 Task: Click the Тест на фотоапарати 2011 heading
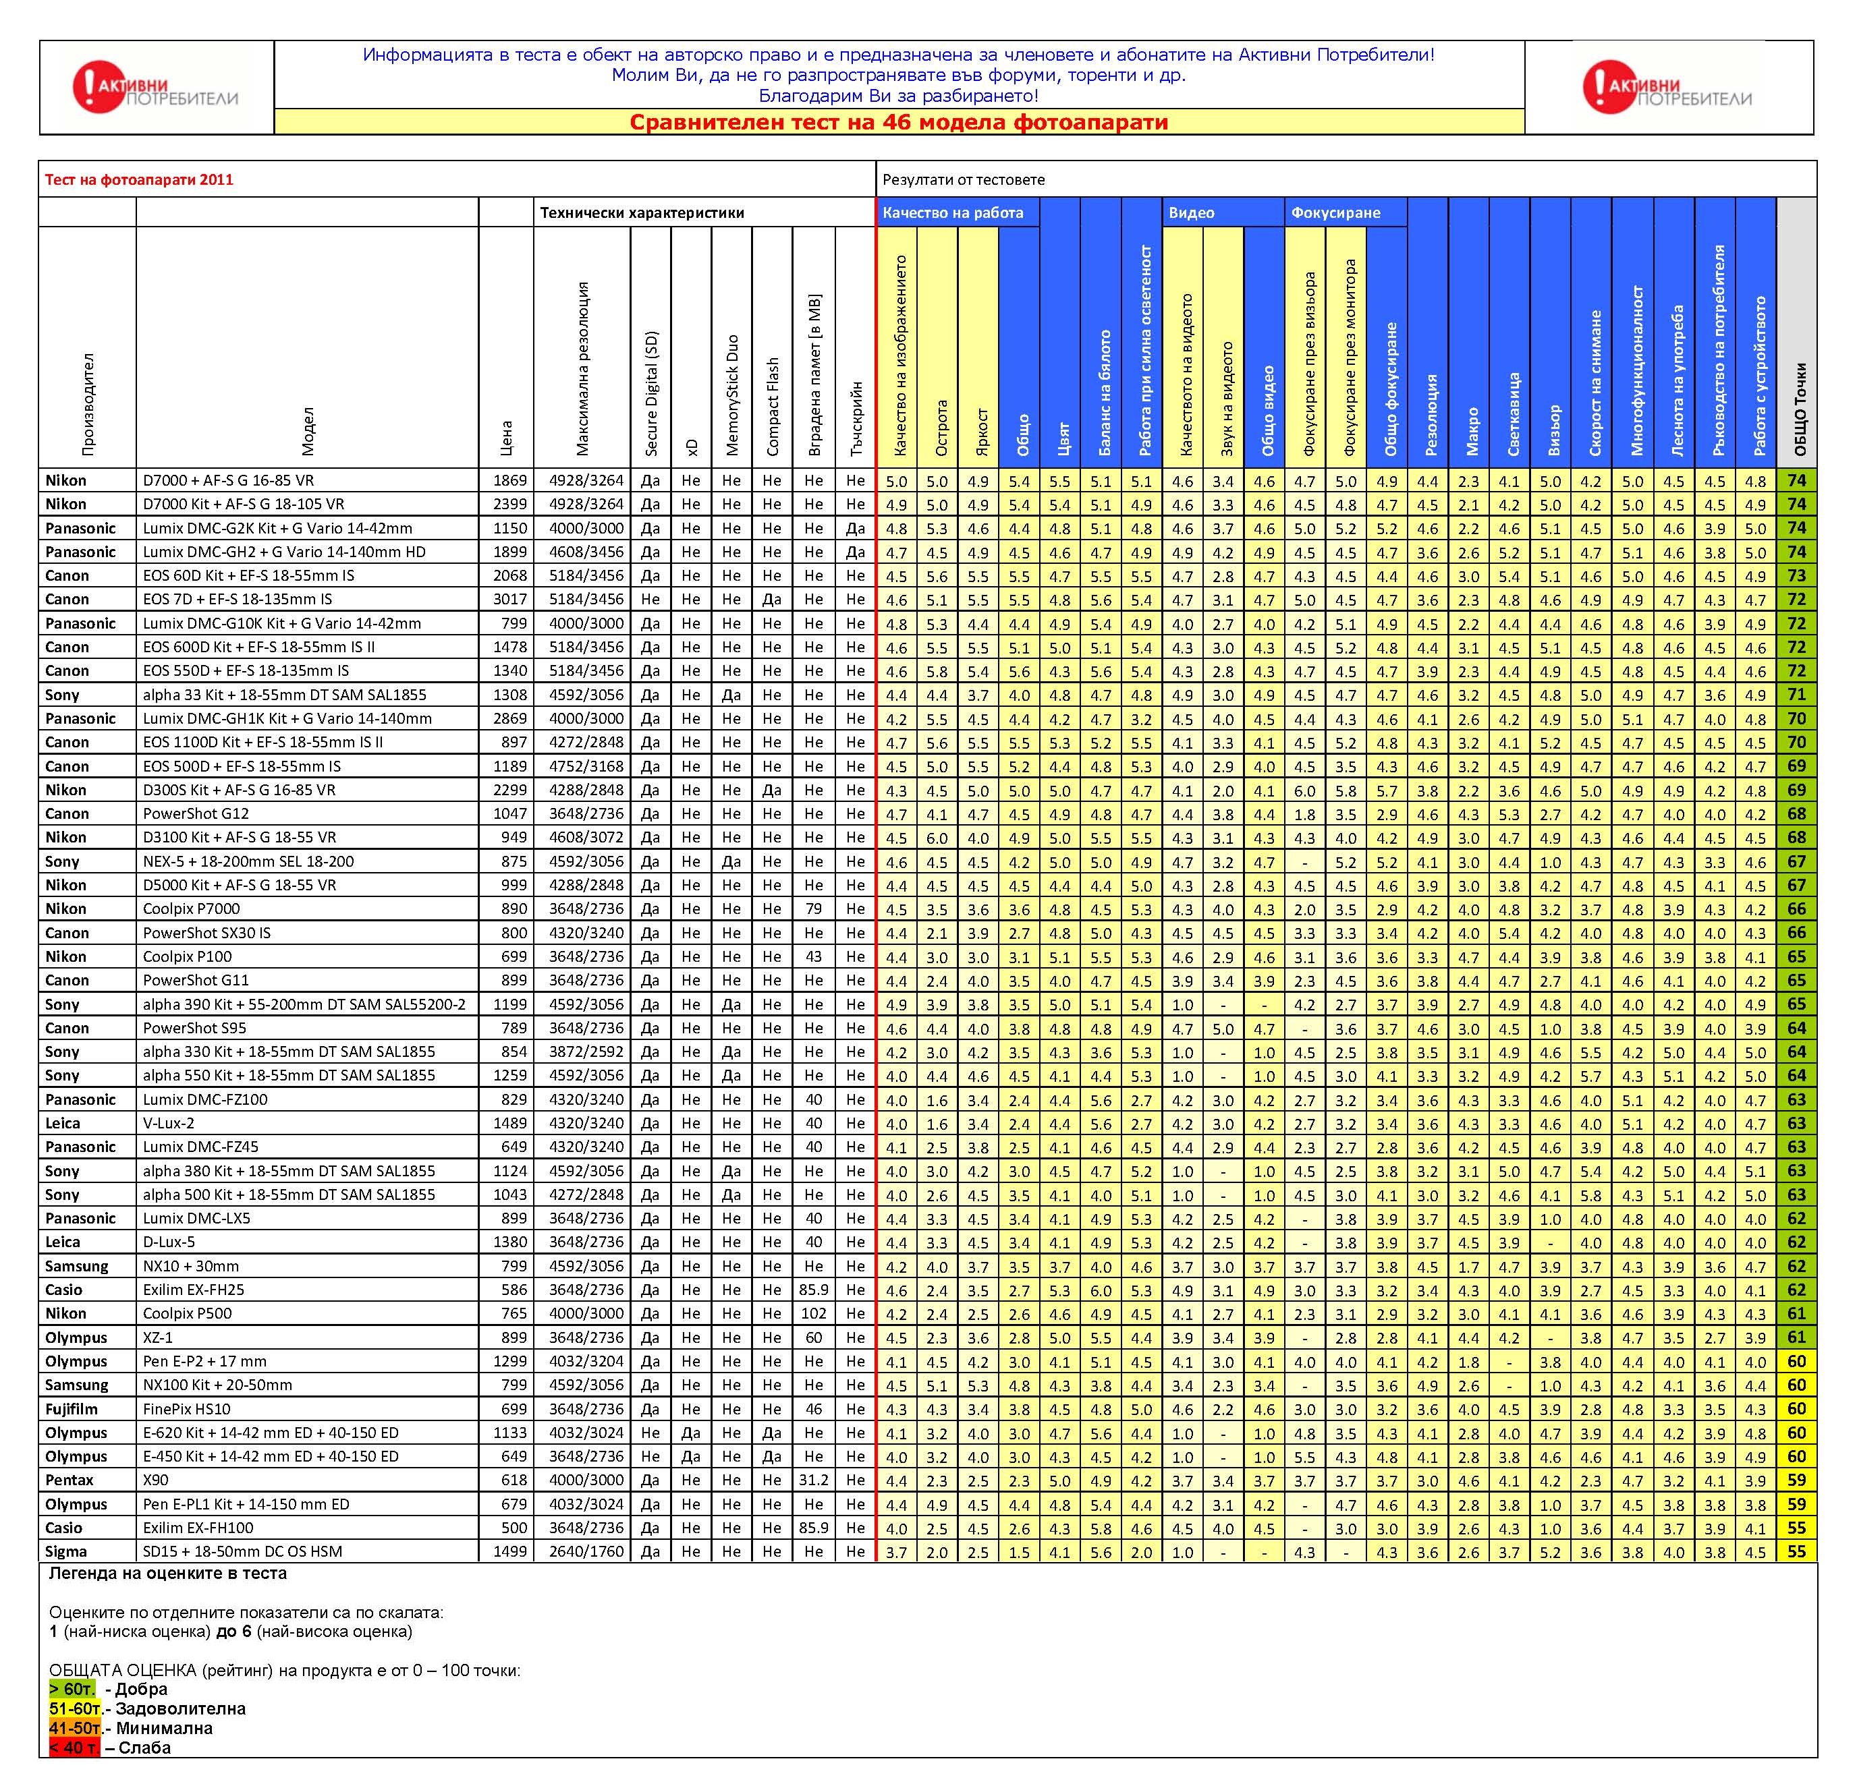pos(138,180)
